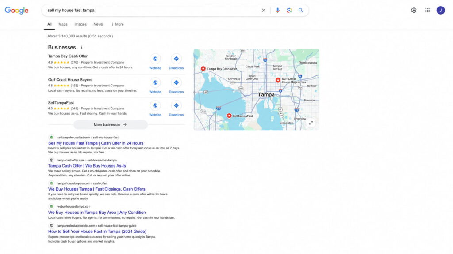Click the Businesses heading
The width and height of the screenshot is (453, 254).
coord(62,47)
